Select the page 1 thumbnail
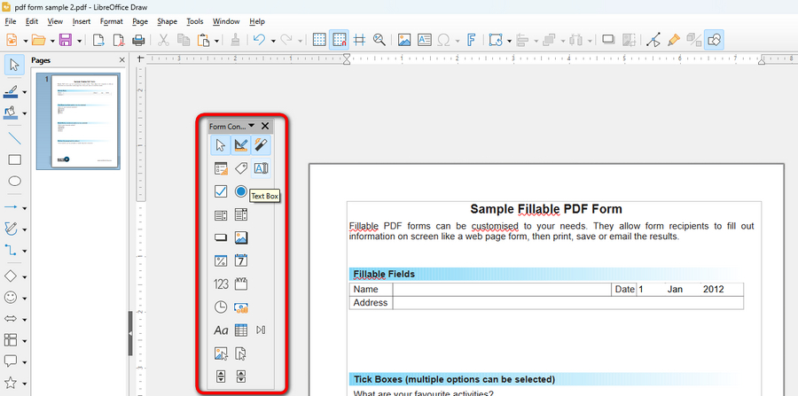The width and height of the screenshot is (798, 396). [85, 120]
